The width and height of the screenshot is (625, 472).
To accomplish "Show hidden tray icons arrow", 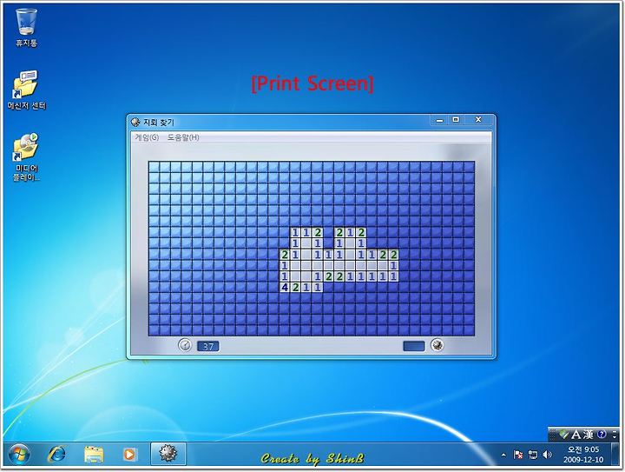I will click(x=503, y=455).
